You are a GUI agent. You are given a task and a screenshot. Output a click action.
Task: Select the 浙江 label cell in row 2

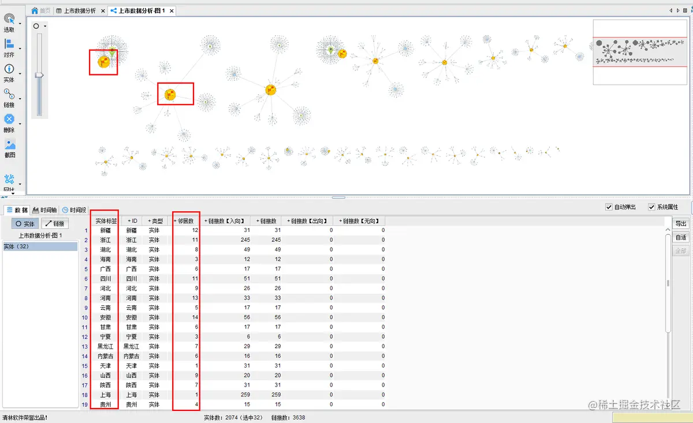tap(106, 240)
